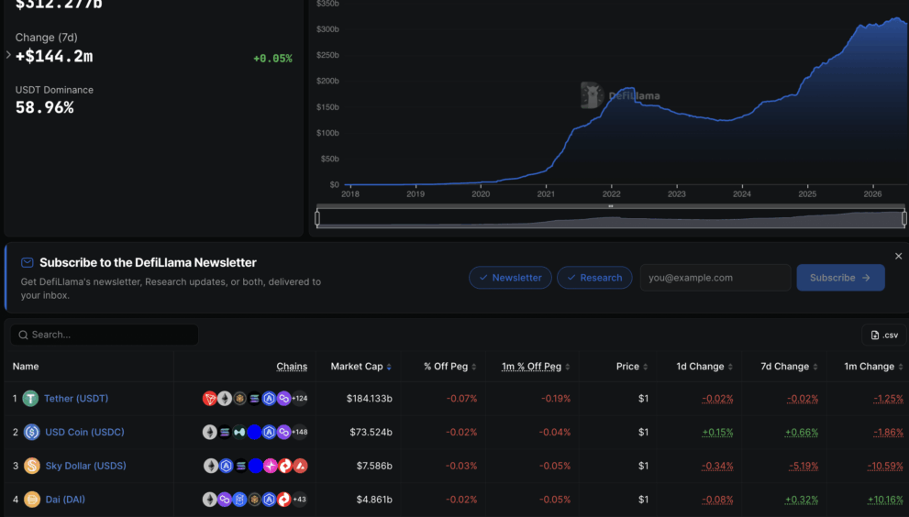Show +124 more chains for Tether
The image size is (909, 517).
[299, 399]
